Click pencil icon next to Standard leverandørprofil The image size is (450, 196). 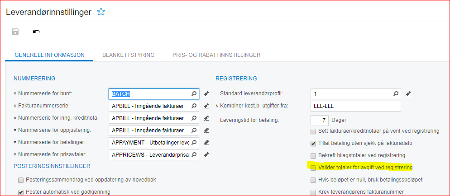tap(408, 94)
